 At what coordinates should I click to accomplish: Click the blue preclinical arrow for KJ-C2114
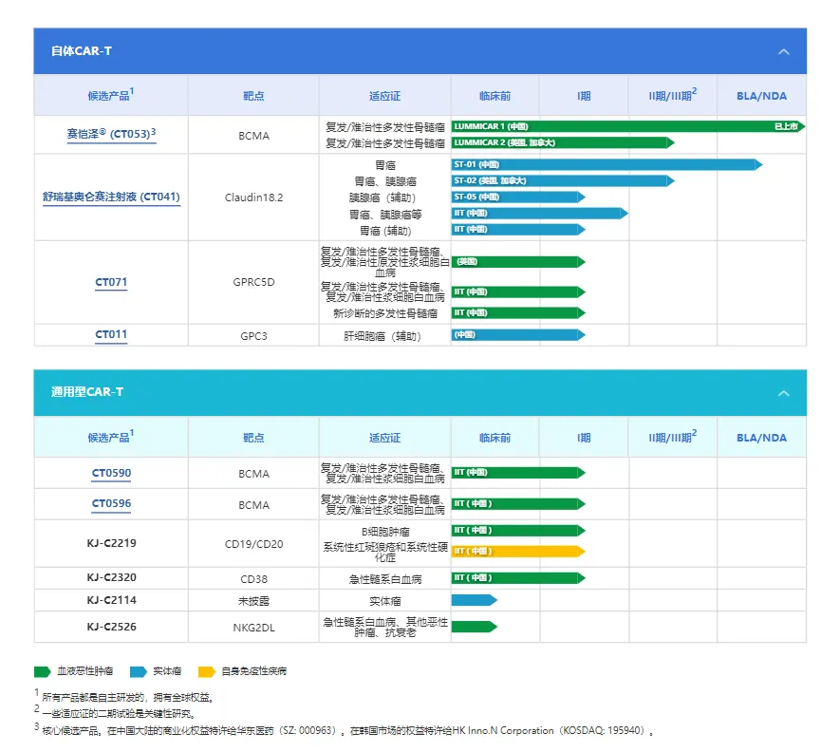473,600
